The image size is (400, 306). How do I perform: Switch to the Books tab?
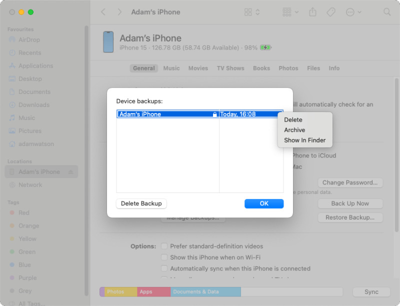pyautogui.click(x=261, y=68)
